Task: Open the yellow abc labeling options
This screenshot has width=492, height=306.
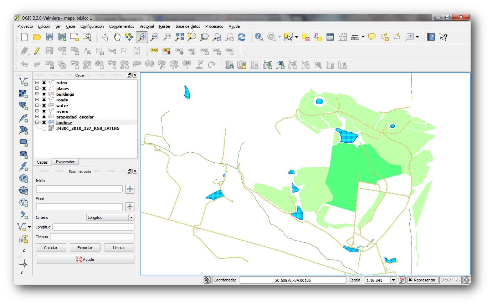Action: point(154,51)
